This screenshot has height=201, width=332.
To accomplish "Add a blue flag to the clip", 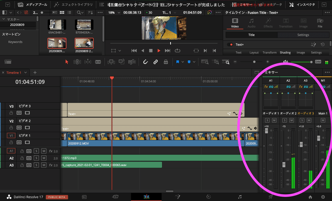I will point(178,62).
